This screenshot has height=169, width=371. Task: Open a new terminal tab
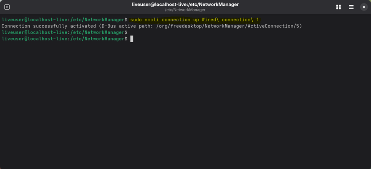pyautogui.click(x=7, y=7)
